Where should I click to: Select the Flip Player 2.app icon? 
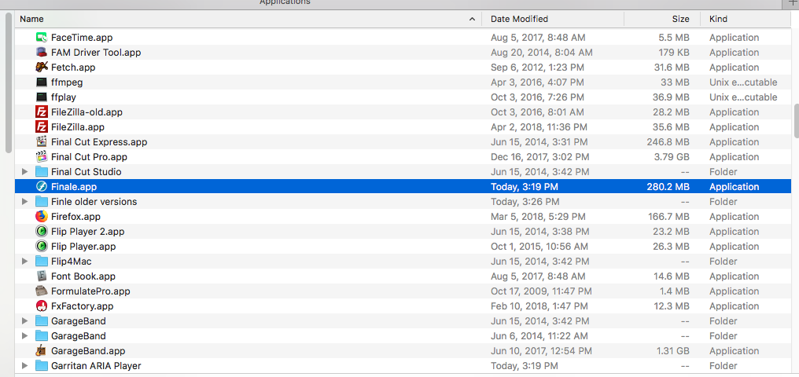click(42, 232)
